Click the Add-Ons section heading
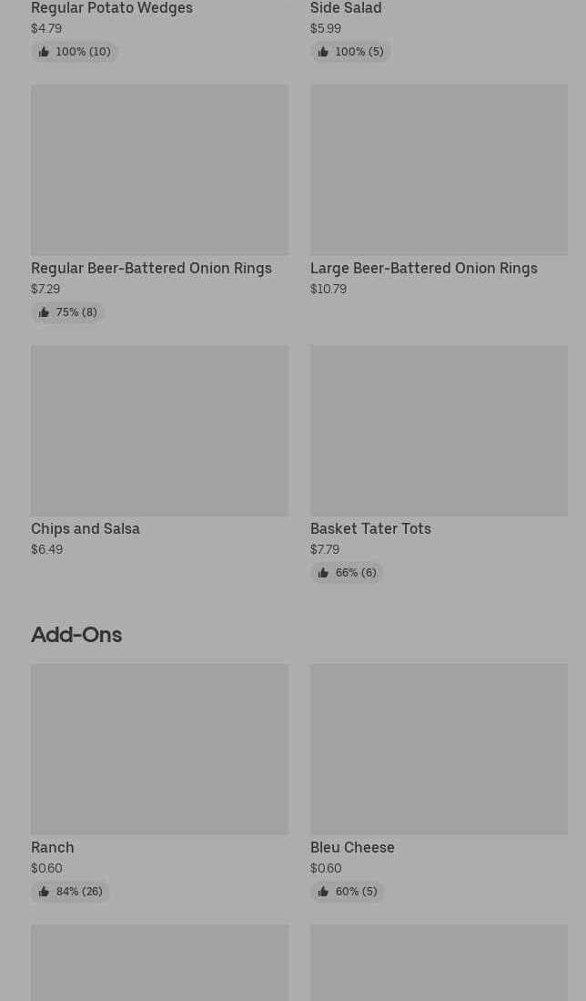This screenshot has height=1001, width=586. 76,634
